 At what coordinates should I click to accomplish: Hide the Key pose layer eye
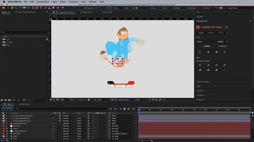pos(53,118)
